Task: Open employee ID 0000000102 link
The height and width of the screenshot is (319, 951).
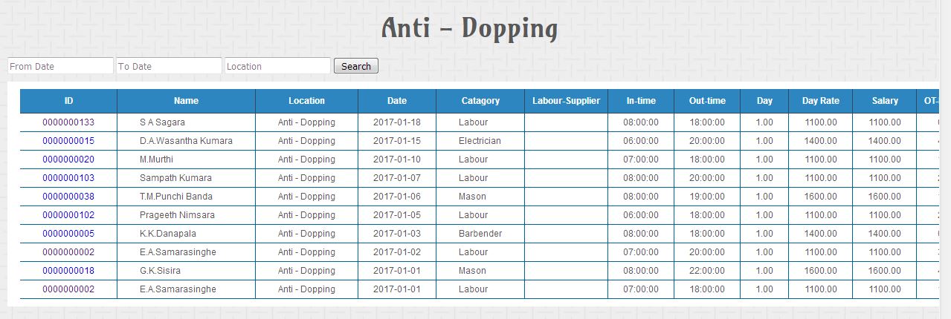Action: pyautogui.click(x=68, y=215)
